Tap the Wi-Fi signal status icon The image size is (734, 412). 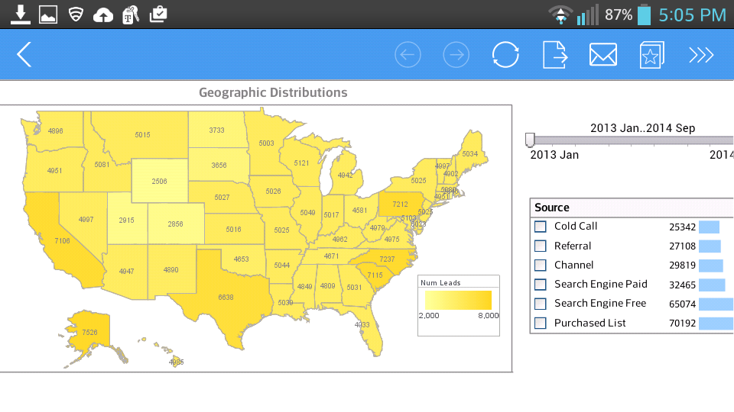(x=560, y=15)
